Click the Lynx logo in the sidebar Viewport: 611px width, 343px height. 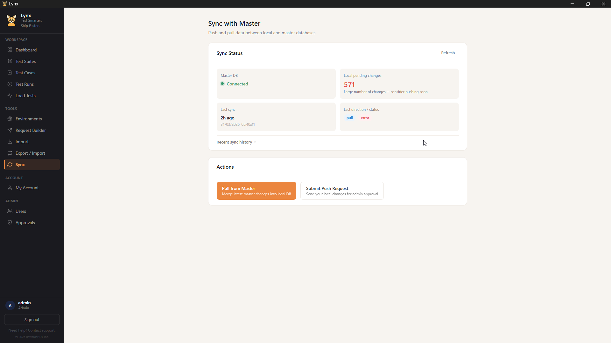(x=11, y=21)
